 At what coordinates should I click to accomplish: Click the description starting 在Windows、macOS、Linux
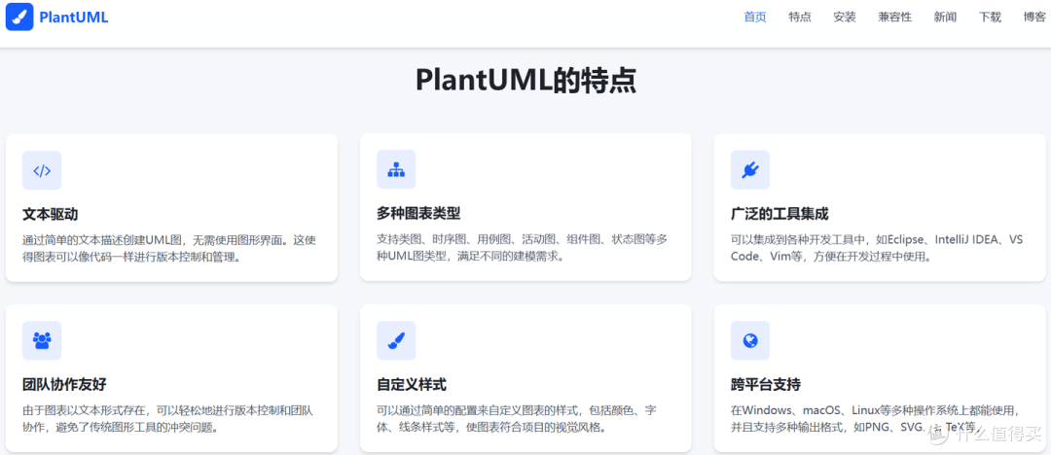[x=876, y=419]
